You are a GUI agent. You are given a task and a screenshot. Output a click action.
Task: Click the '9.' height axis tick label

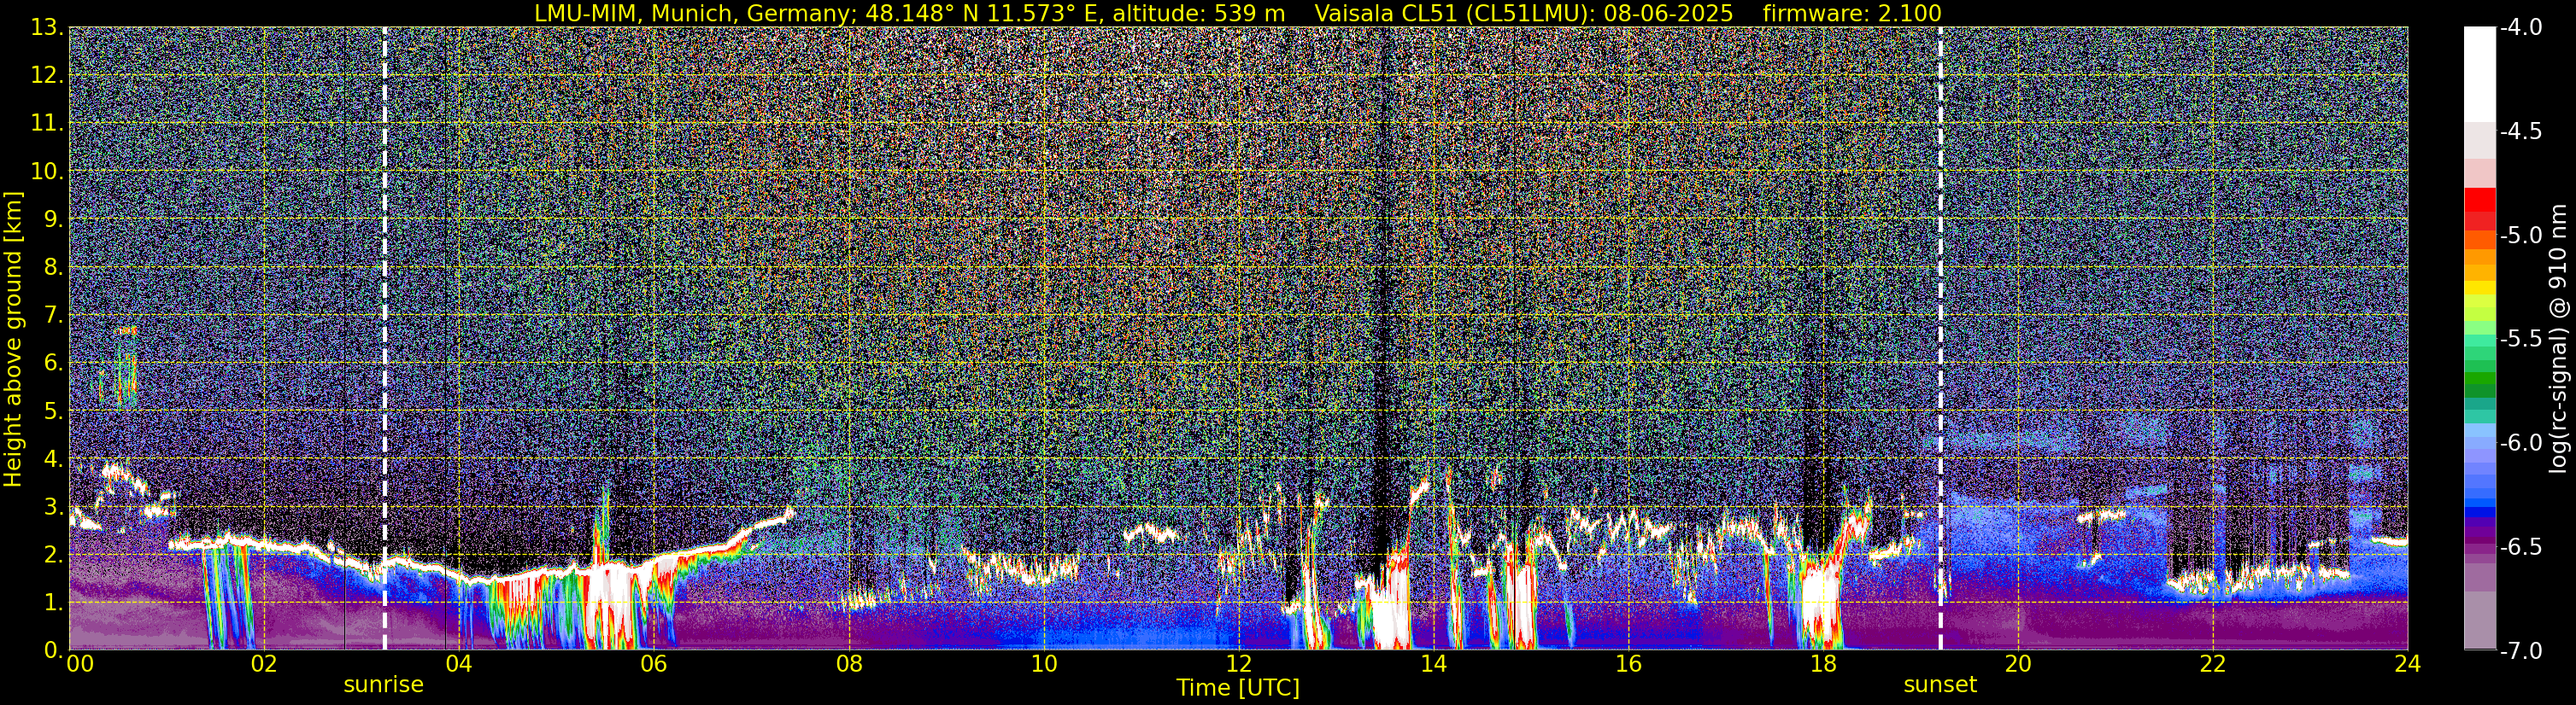[54, 218]
